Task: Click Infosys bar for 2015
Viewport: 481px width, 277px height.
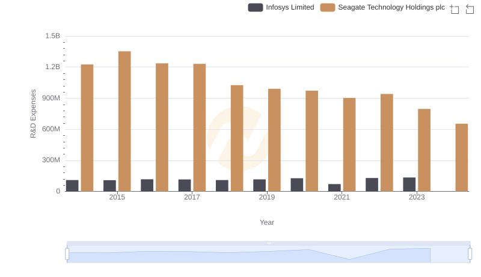Action: pos(110,186)
